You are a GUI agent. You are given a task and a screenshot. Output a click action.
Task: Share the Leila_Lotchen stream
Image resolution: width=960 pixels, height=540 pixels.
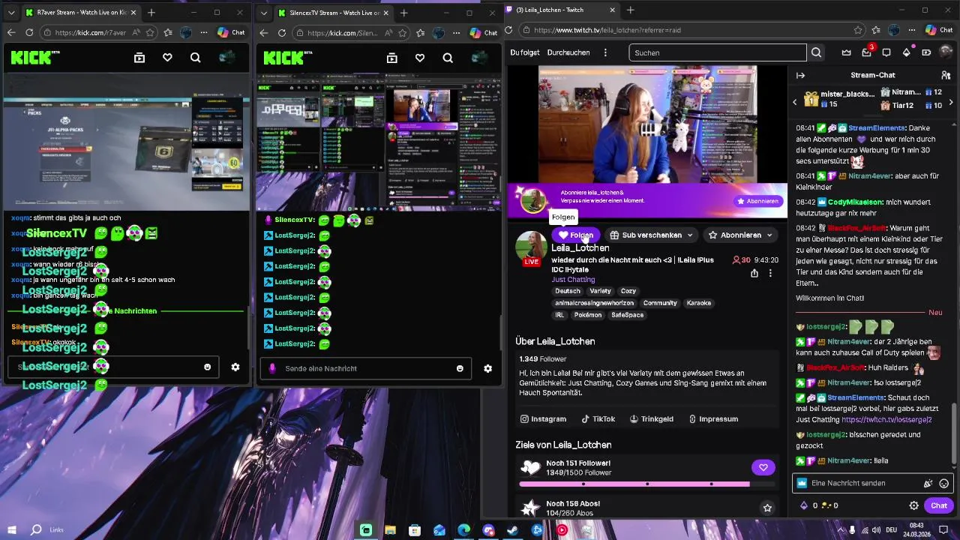click(754, 273)
